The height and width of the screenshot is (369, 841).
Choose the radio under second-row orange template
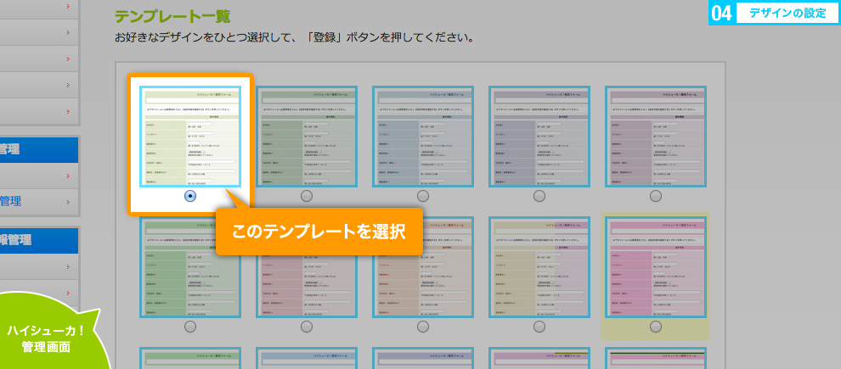click(423, 327)
